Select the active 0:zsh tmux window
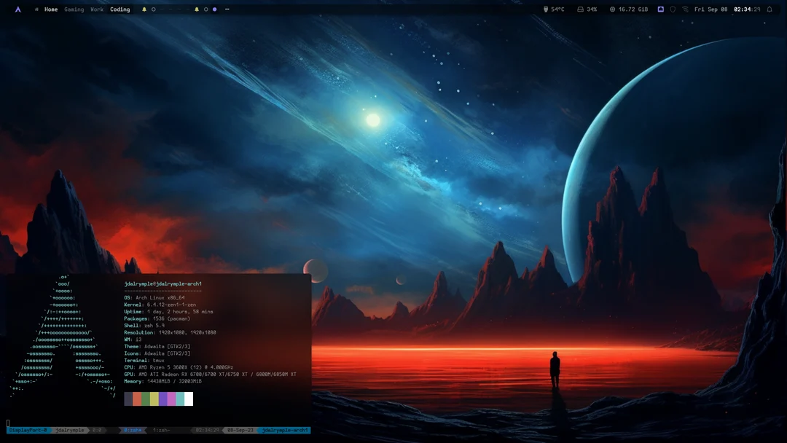 coord(131,430)
